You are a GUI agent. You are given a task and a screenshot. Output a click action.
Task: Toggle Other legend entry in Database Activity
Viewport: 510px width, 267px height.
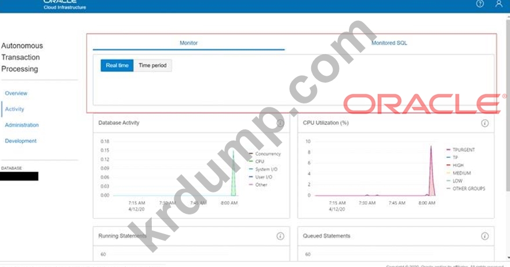258,185
